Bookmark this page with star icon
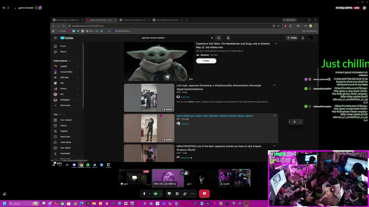 pos(278,26)
